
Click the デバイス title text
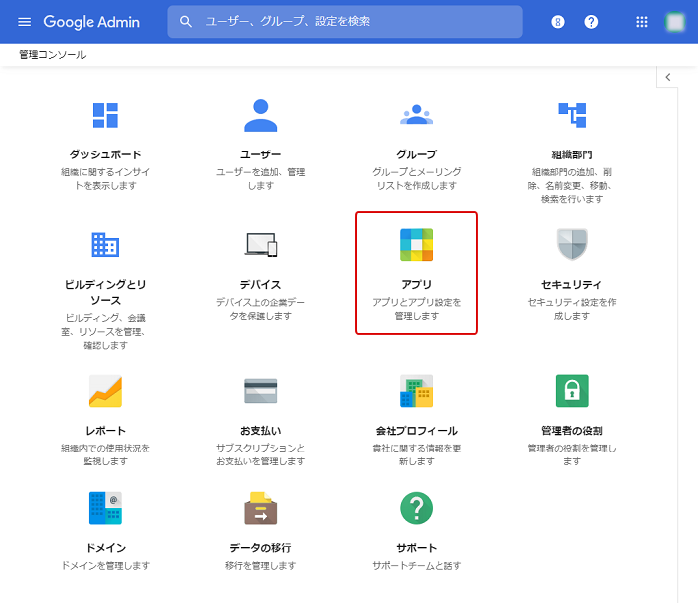pos(261,284)
